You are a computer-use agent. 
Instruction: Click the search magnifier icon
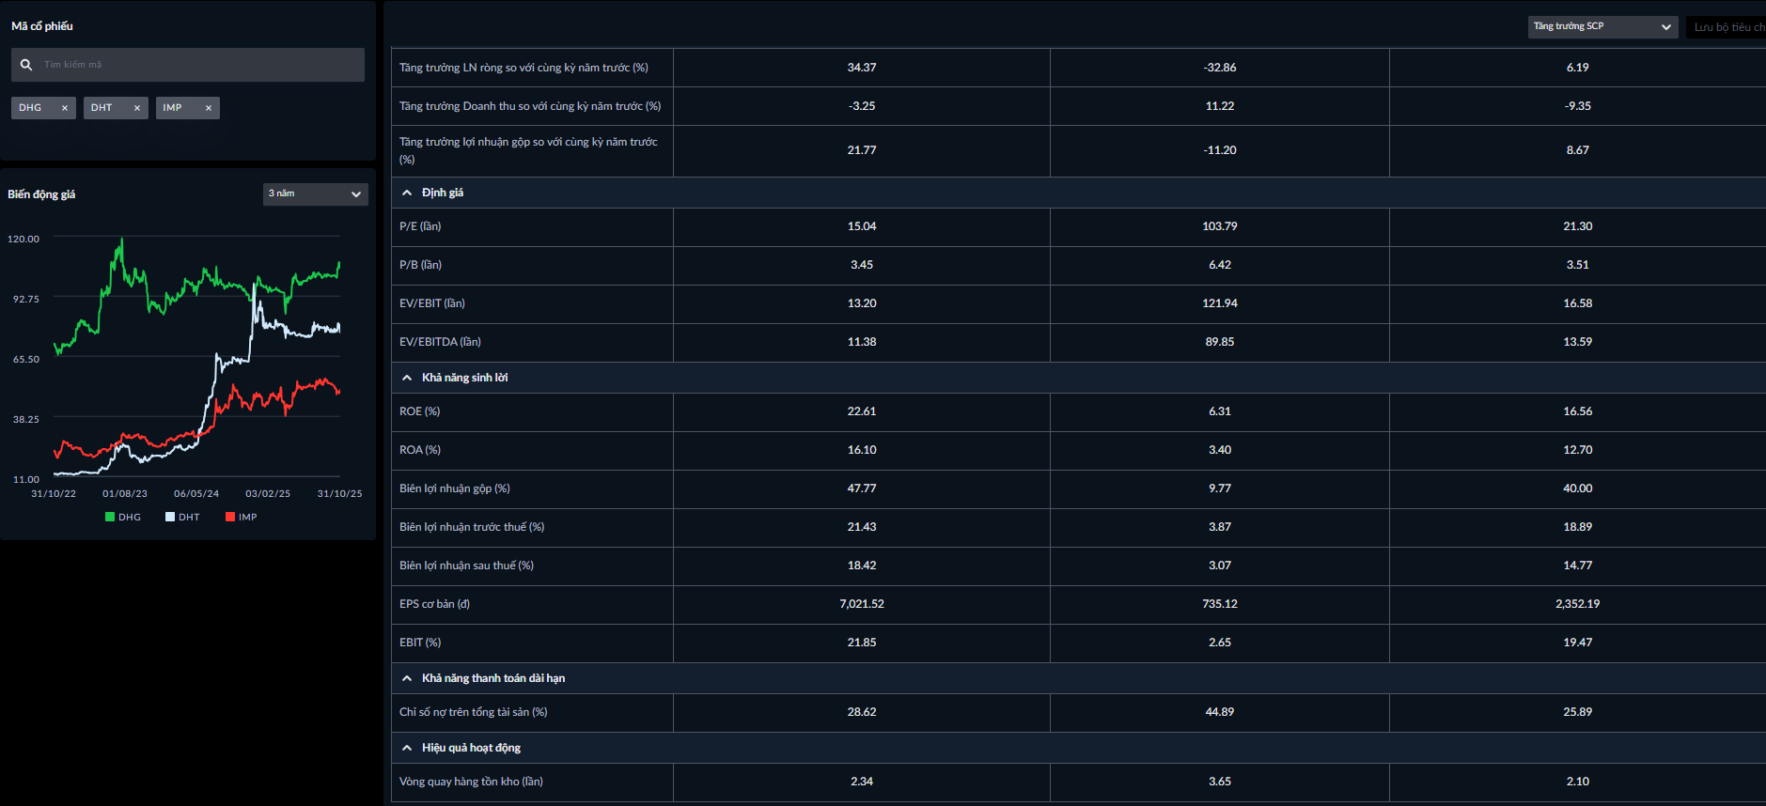pyautogui.click(x=26, y=65)
